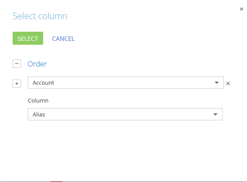
Task: Select the 'Account' text inside combo box
Action: coord(43,83)
